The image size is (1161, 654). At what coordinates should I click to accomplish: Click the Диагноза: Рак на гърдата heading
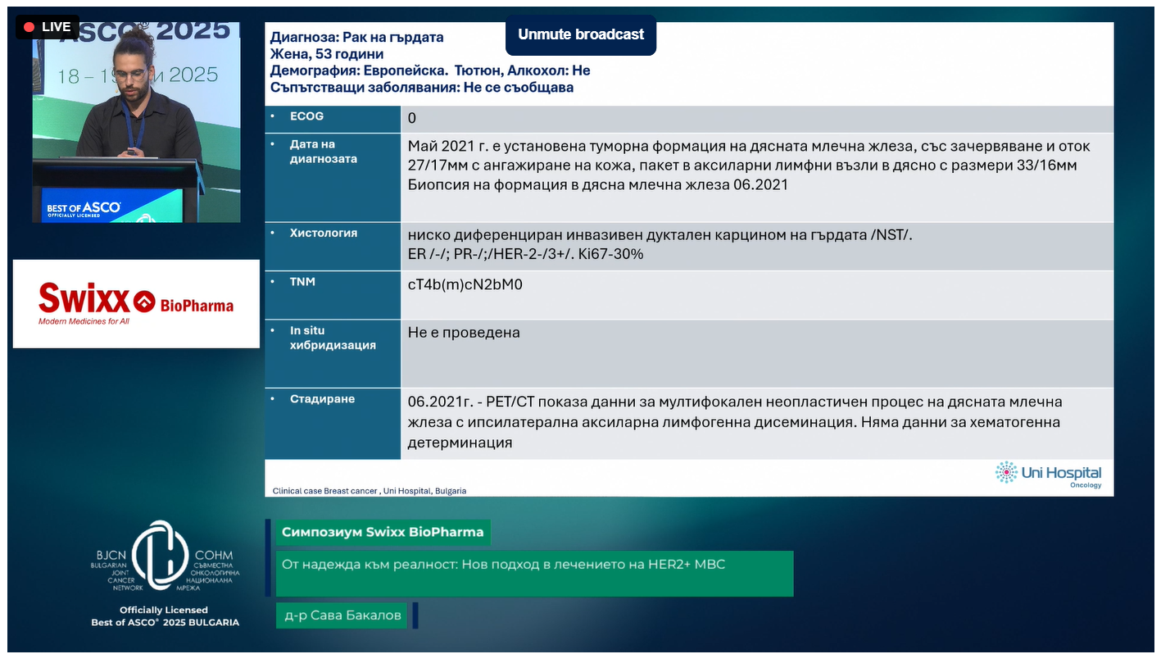[356, 37]
